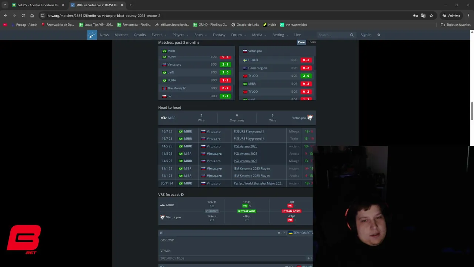Viewport: 474px width, 267px height.
Task: Open the Hubla bookmark
Action: tap(270, 25)
